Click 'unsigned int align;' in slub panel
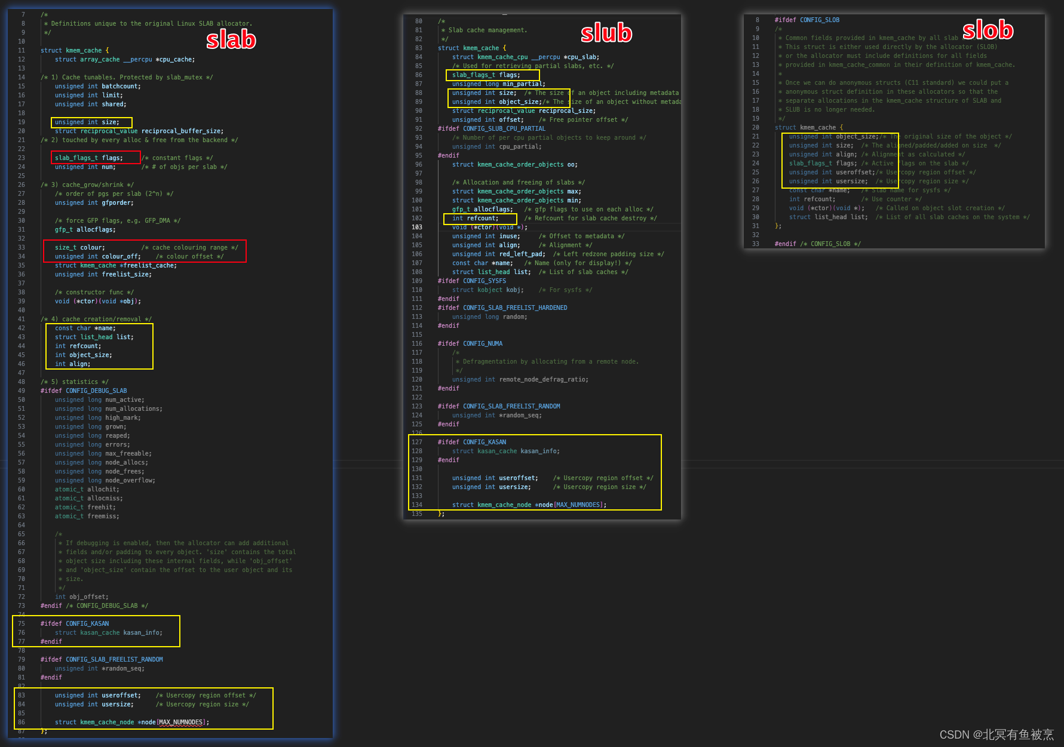Screen dimensions: 1064x747 pyautogui.click(x=486, y=245)
